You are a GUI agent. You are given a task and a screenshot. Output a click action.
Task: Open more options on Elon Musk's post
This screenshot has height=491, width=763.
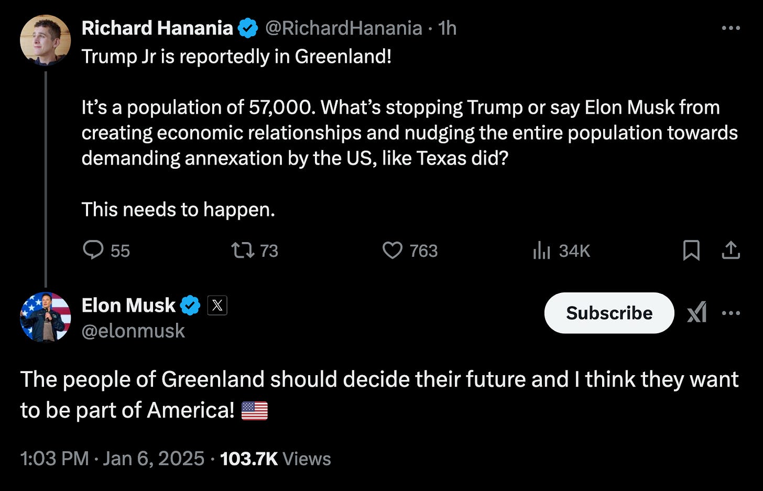731,313
